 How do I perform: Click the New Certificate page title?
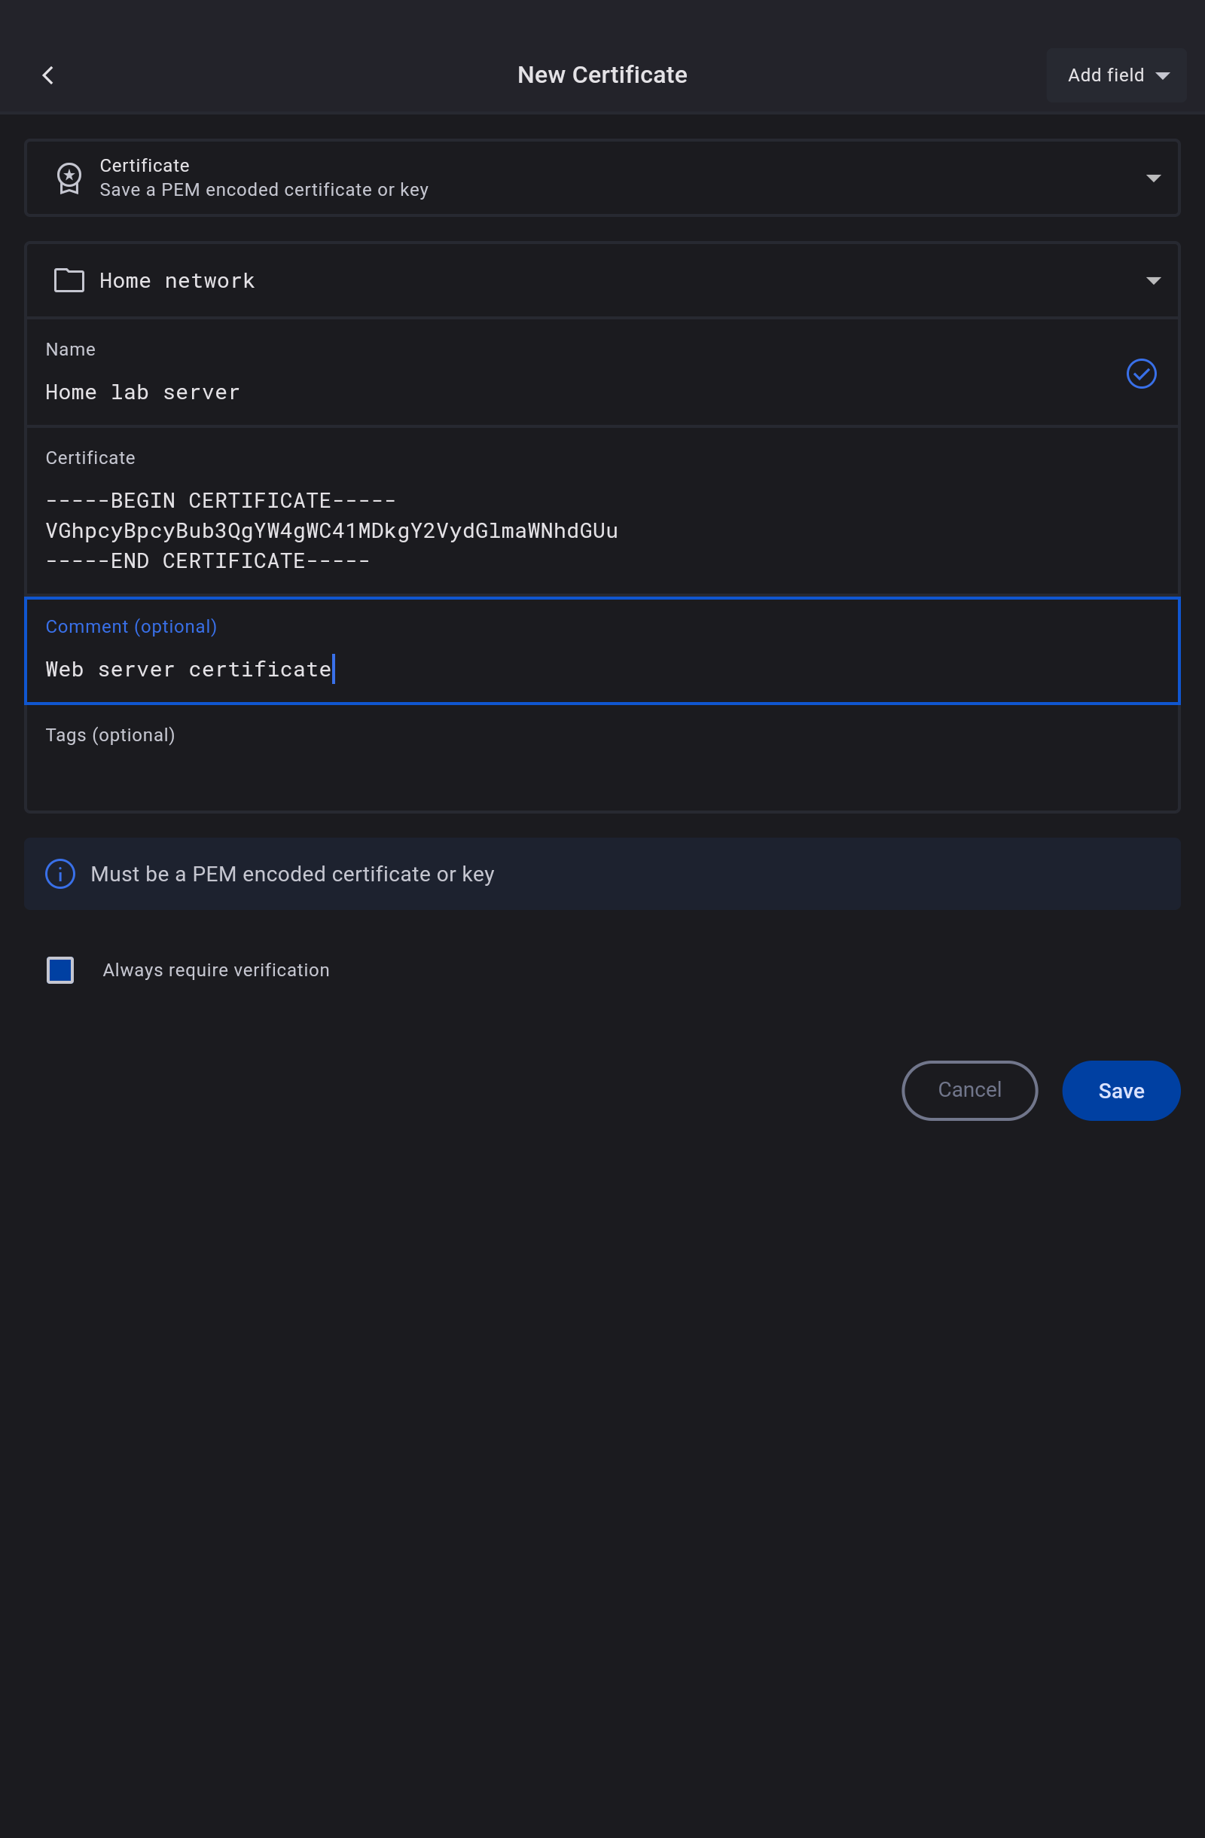(602, 75)
